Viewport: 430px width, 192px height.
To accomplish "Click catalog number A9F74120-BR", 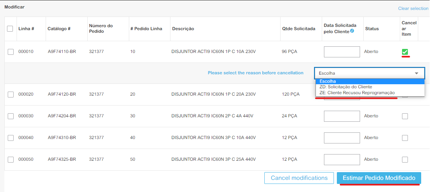I will (62, 94).
